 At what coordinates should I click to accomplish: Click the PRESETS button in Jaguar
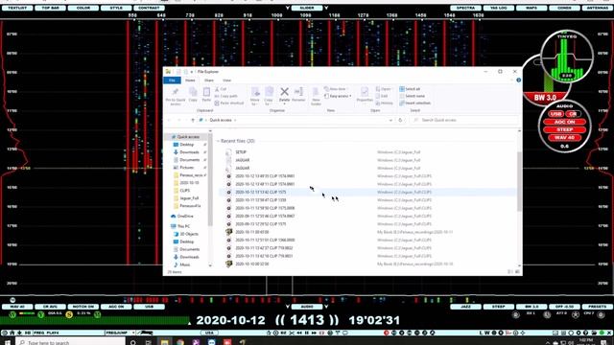pyautogui.click(x=597, y=307)
